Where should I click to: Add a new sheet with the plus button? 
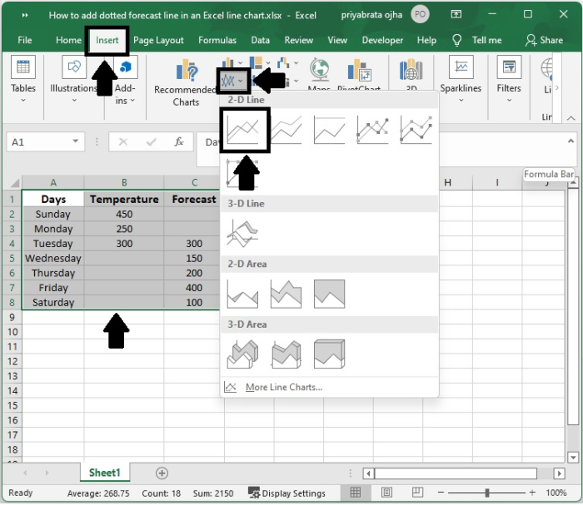[x=162, y=473]
